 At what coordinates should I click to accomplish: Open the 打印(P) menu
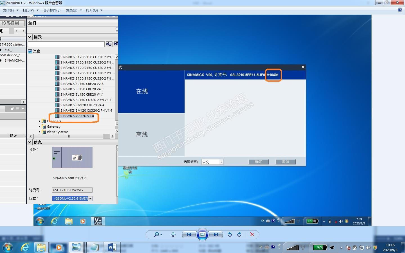[x=30, y=10]
